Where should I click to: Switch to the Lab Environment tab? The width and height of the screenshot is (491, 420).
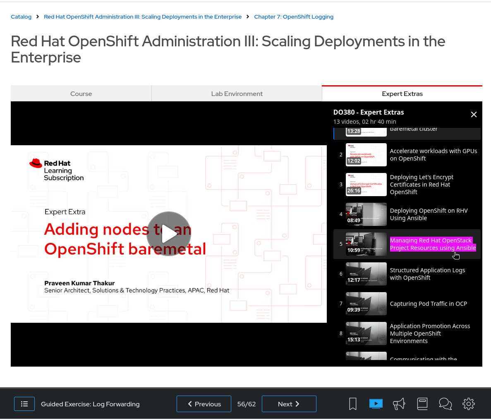pos(237,94)
